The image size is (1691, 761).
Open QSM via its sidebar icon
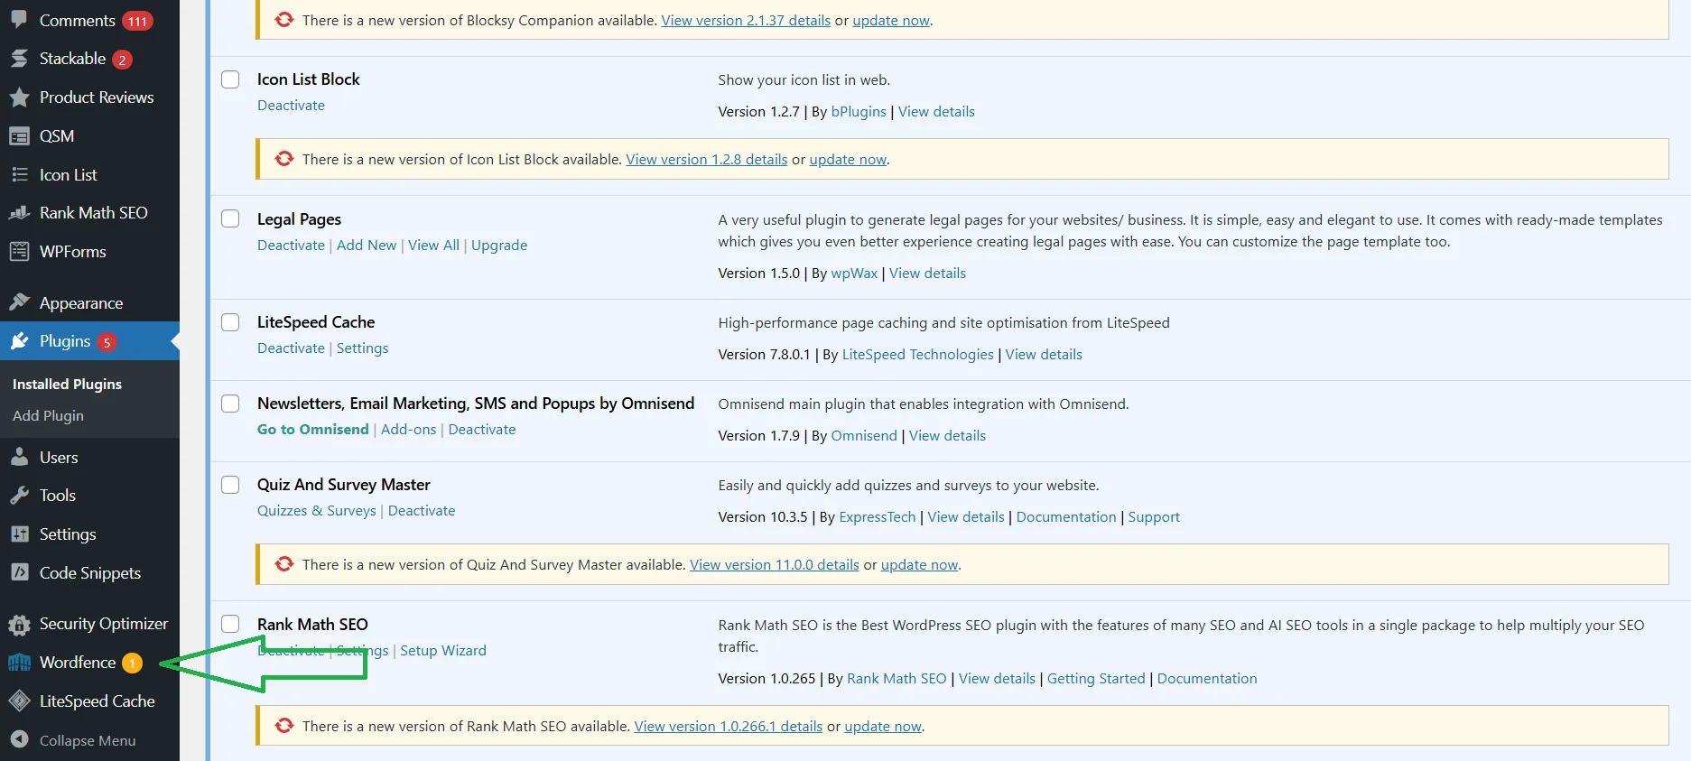pos(19,136)
